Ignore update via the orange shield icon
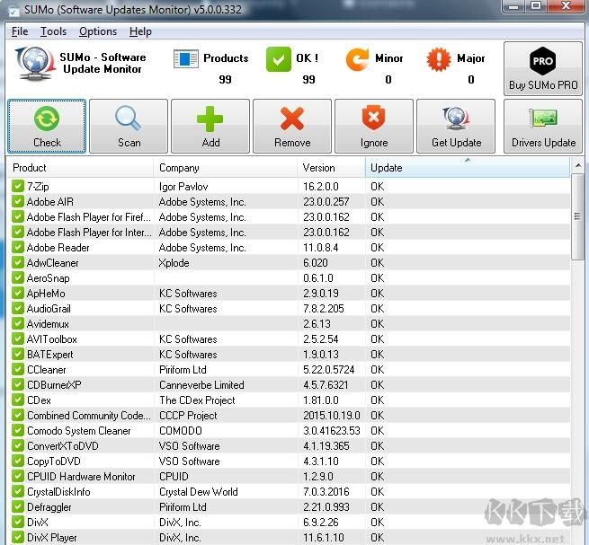Image resolution: width=589 pixels, height=545 pixels. (x=373, y=118)
